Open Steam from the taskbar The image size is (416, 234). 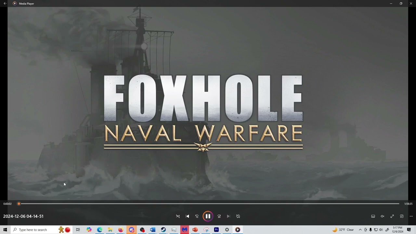163,230
